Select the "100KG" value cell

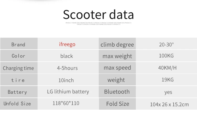click(166, 56)
